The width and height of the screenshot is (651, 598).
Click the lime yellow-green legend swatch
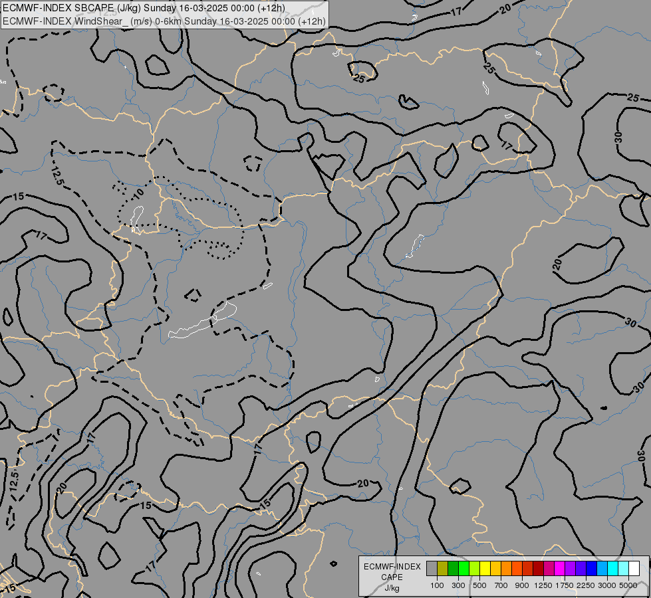pyautogui.click(x=475, y=569)
